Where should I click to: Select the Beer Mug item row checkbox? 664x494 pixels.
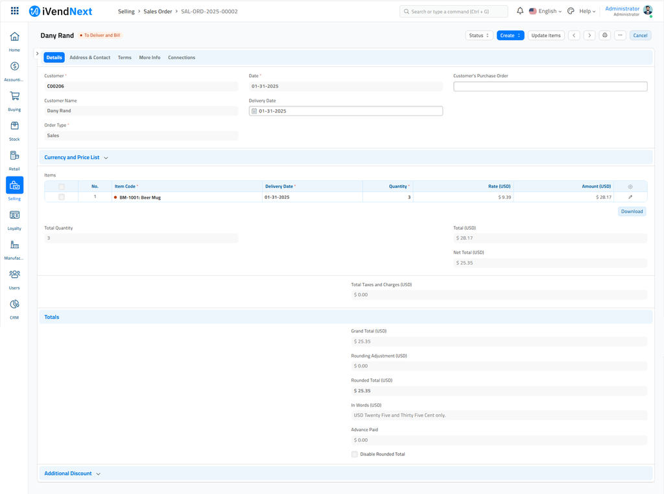point(62,197)
